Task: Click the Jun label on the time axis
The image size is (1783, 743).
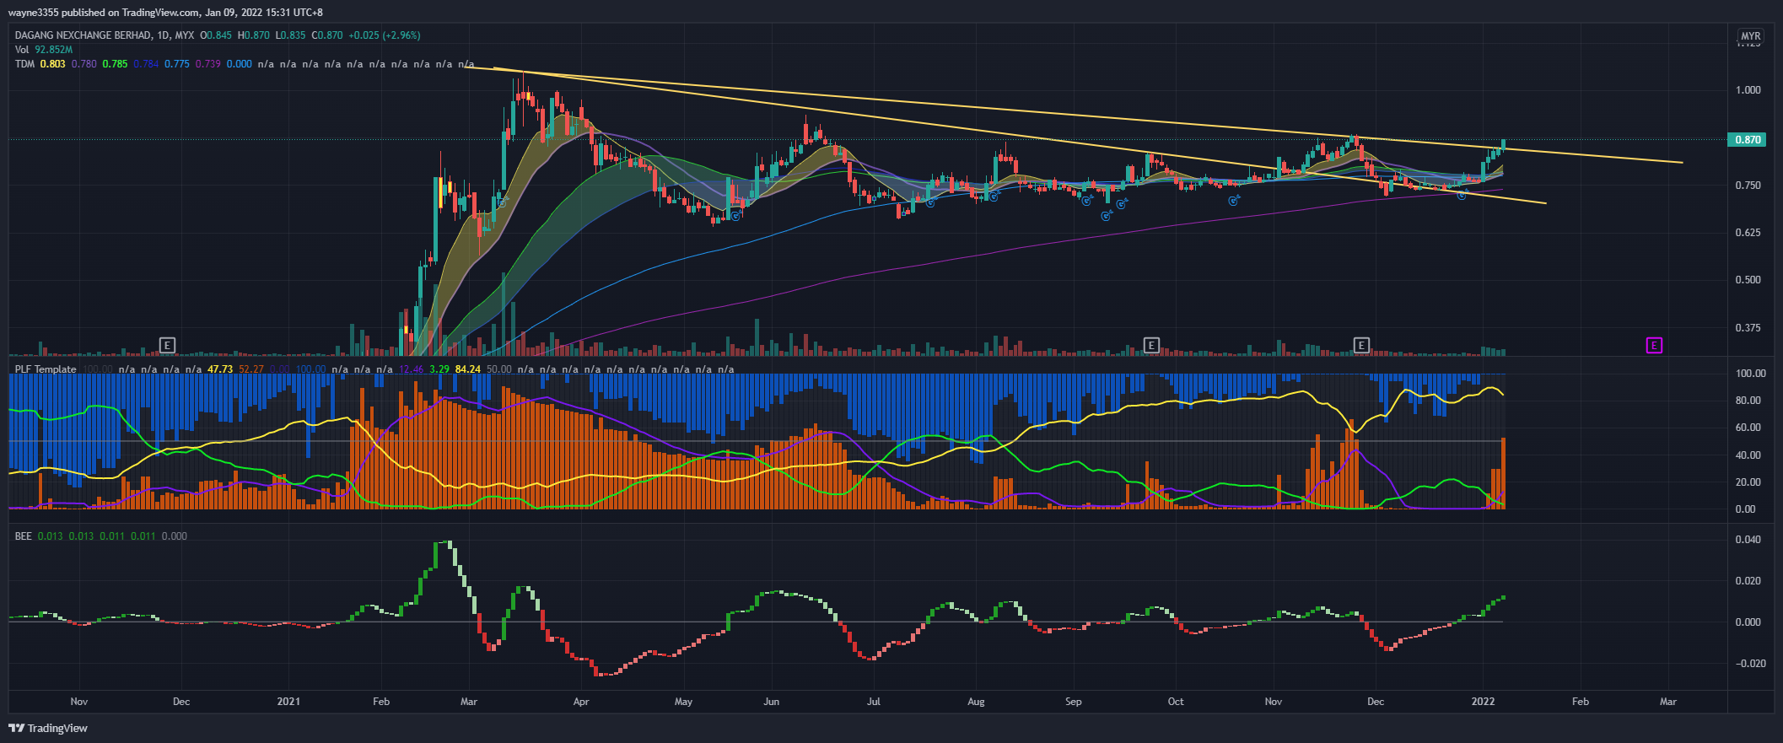Action: coord(771,702)
